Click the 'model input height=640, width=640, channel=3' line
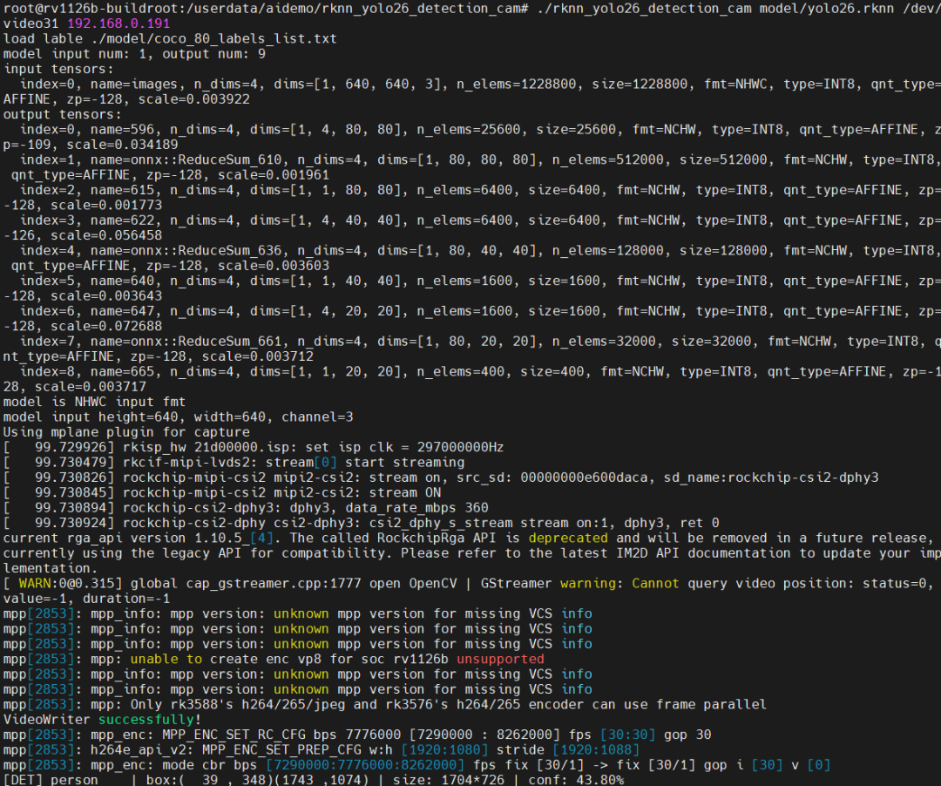The image size is (941, 786). point(179,417)
